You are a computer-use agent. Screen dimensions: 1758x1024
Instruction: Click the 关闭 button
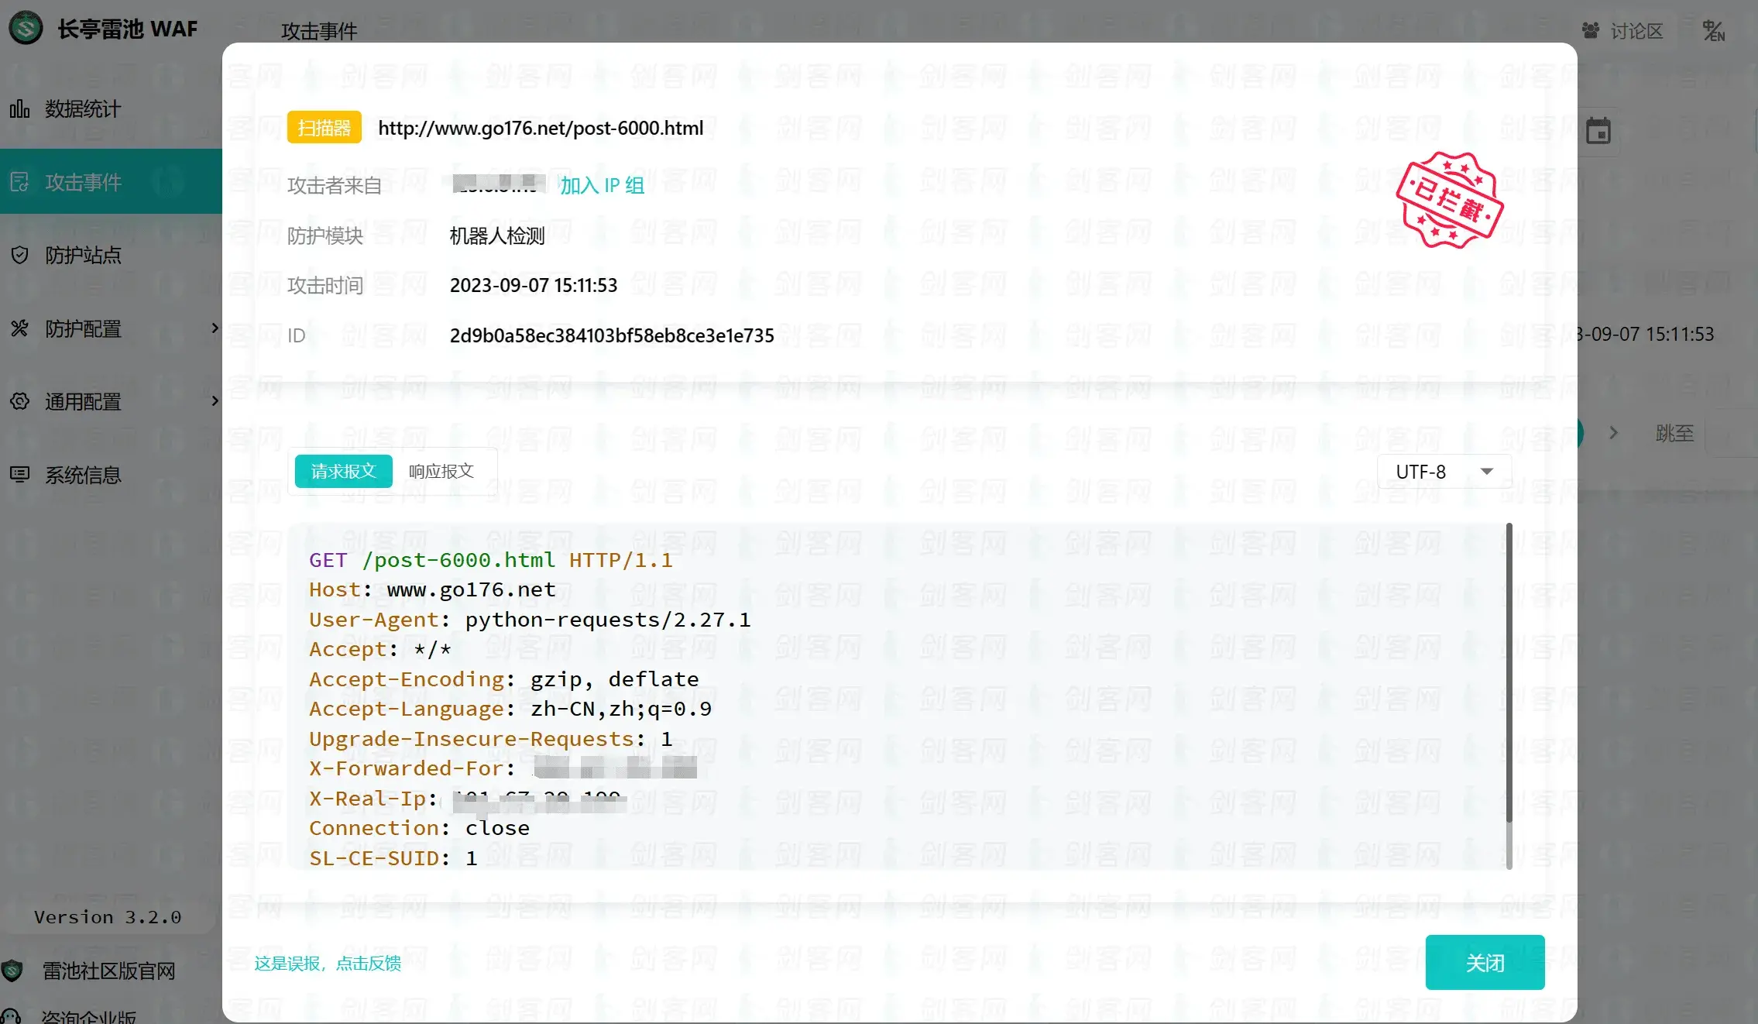pyautogui.click(x=1485, y=962)
